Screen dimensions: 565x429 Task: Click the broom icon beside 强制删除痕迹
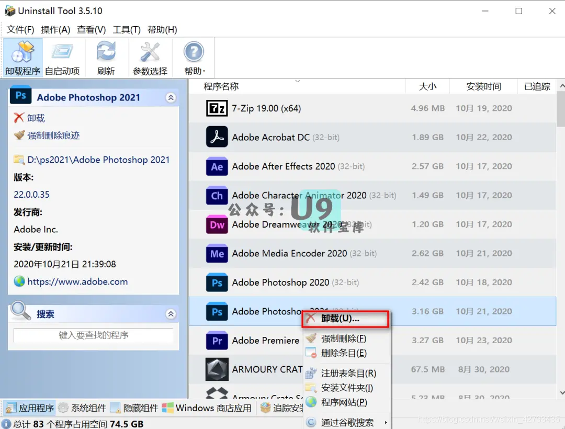point(19,135)
